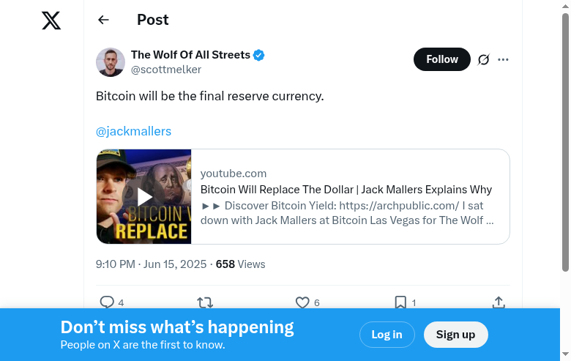The height and width of the screenshot is (361, 571).
Task: Bookmark this post
Action: 400,302
